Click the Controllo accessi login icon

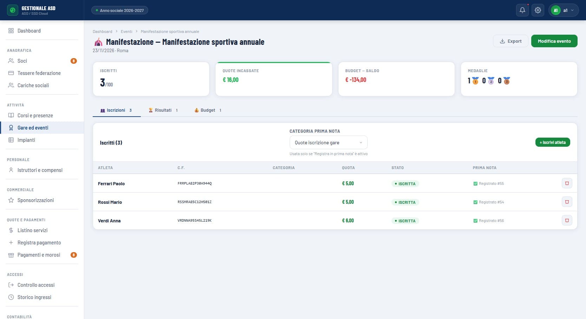pyautogui.click(x=11, y=285)
